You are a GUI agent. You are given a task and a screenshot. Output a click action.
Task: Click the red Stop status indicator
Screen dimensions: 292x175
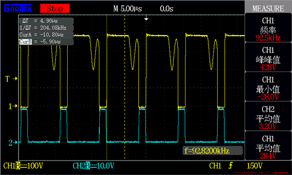[55, 8]
